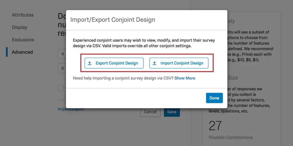Click the 'Need help importing' text
This screenshot has width=293, height=146.
click(x=123, y=78)
